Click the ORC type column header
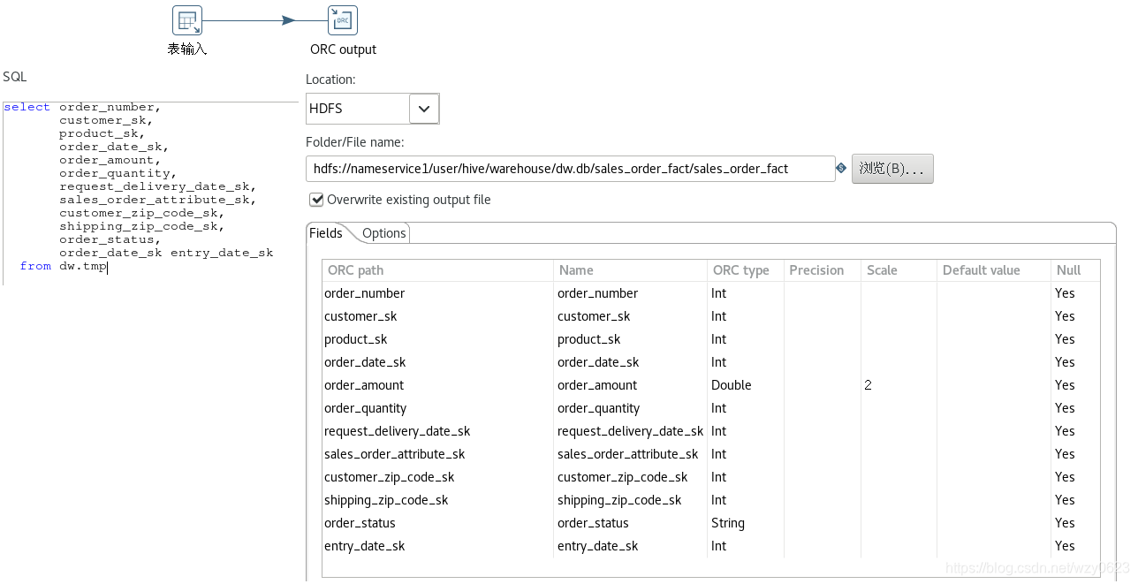Viewport: 1138px width, 584px height. click(745, 270)
